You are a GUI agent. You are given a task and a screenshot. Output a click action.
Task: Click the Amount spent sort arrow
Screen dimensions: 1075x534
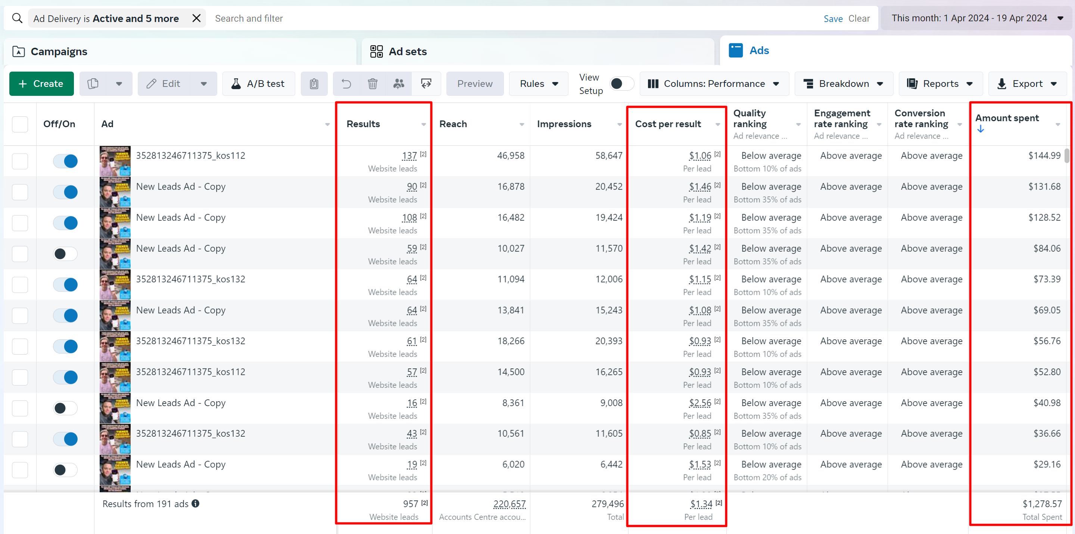981,129
